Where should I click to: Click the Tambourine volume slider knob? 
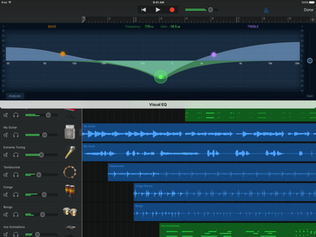tap(39, 175)
